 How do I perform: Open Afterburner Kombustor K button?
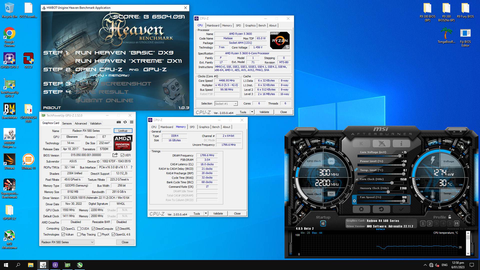(x=361, y=143)
